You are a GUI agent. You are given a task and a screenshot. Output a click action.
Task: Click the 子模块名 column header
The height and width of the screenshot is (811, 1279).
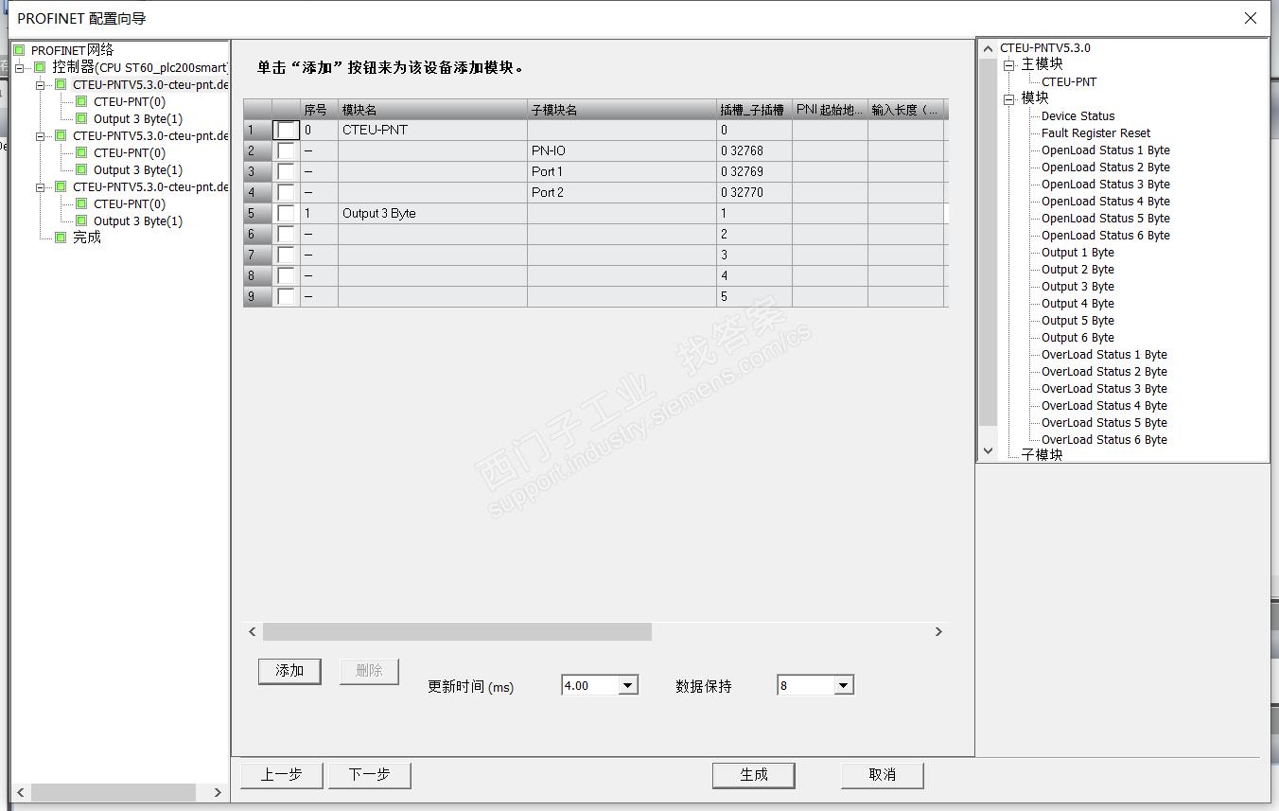pos(622,110)
